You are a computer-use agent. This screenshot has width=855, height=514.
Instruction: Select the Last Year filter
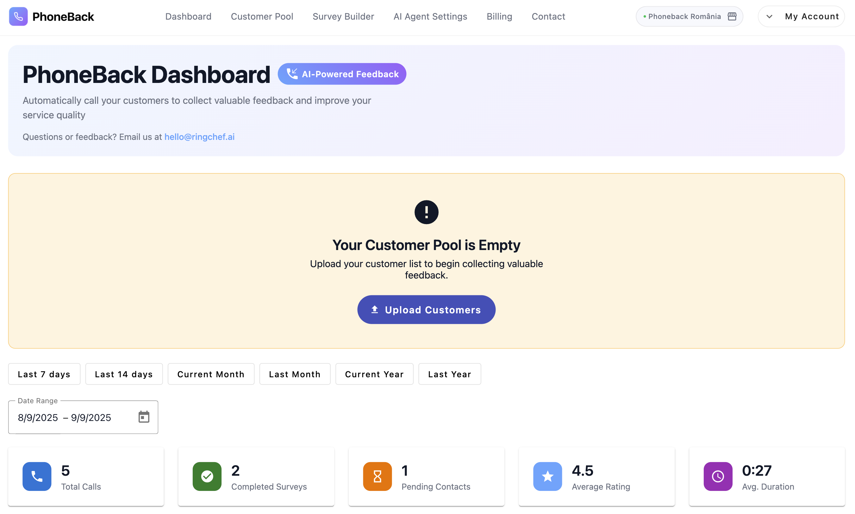449,374
